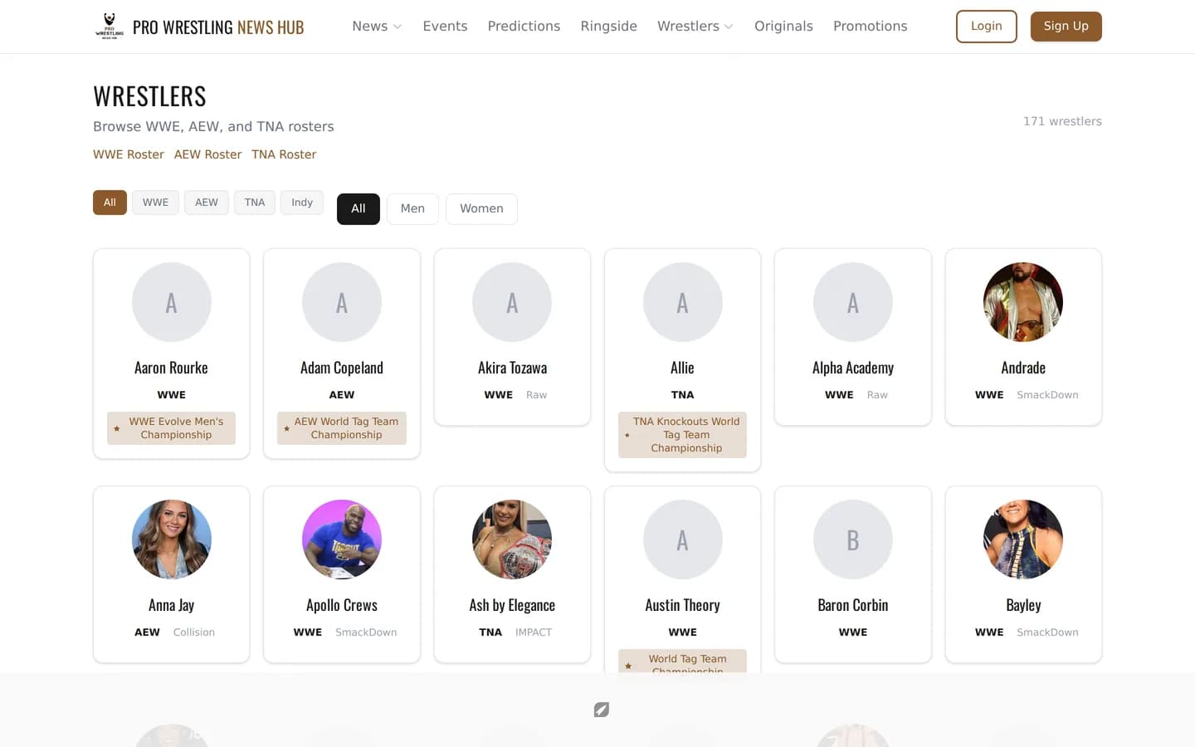The height and width of the screenshot is (747, 1195).
Task: Open the Promotions page
Action: click(871, 27)
